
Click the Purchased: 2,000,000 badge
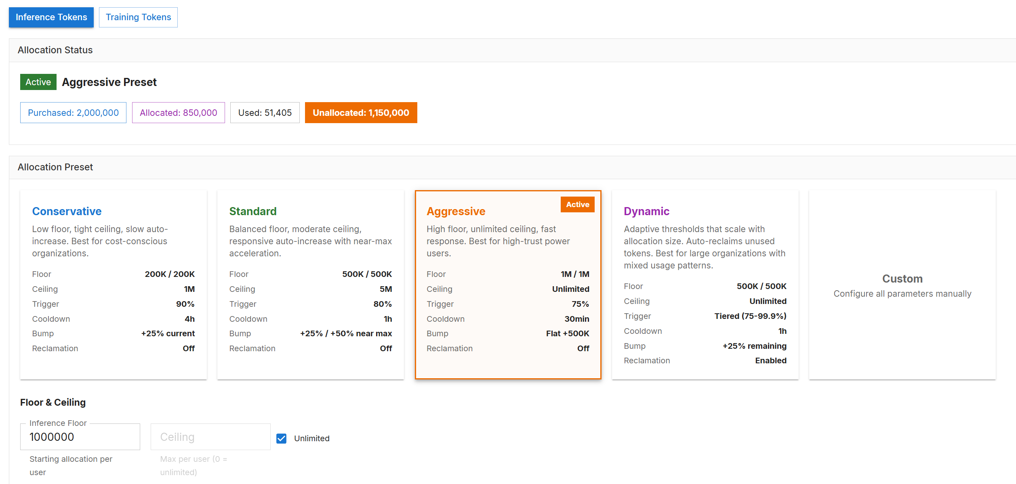(73, 113)
